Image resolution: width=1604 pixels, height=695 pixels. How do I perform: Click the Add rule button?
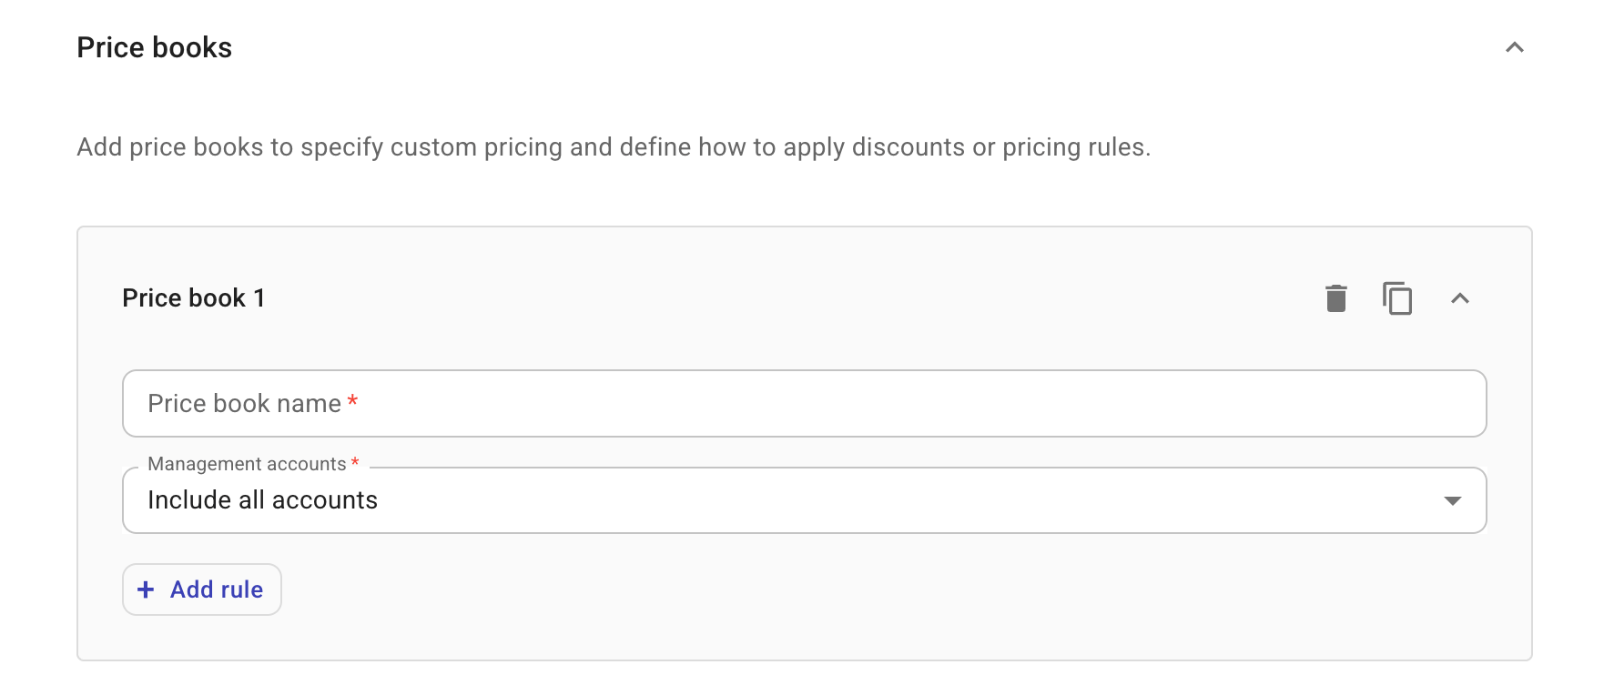201,589
